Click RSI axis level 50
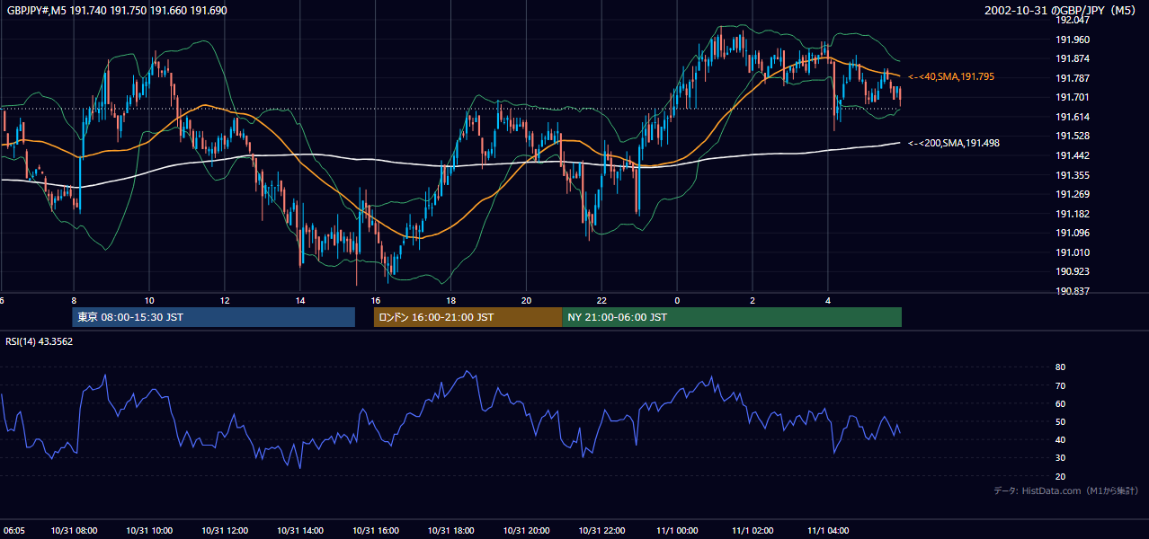This screenshot has height=539, width=1149. [x=1060, y=422]
